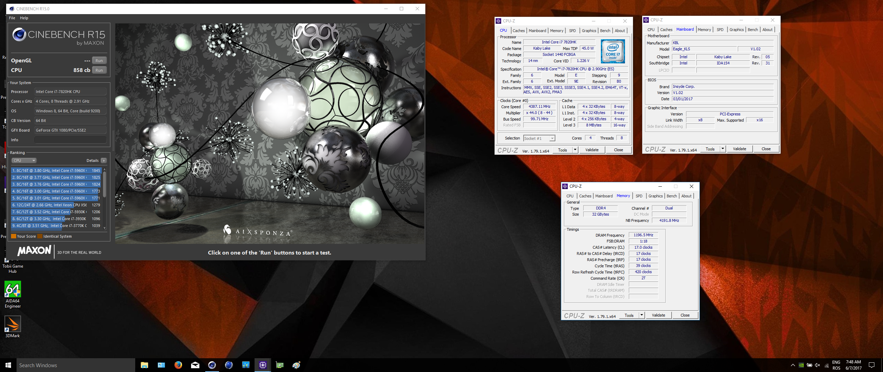This screenshot has height=372, width=883.
Task: Click the Search Windows box
Action: (76, 365)
